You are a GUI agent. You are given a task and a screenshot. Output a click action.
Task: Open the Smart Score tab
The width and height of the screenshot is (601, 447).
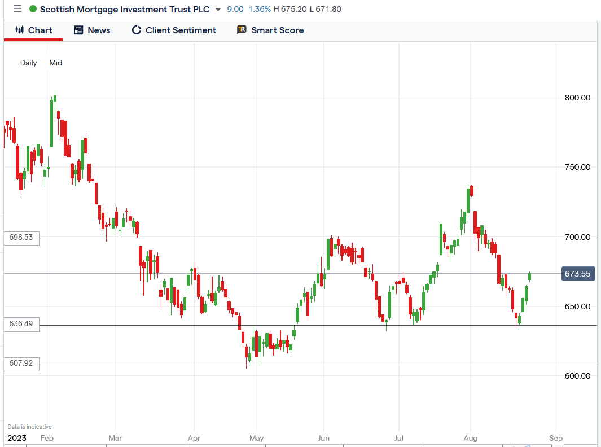271,30
